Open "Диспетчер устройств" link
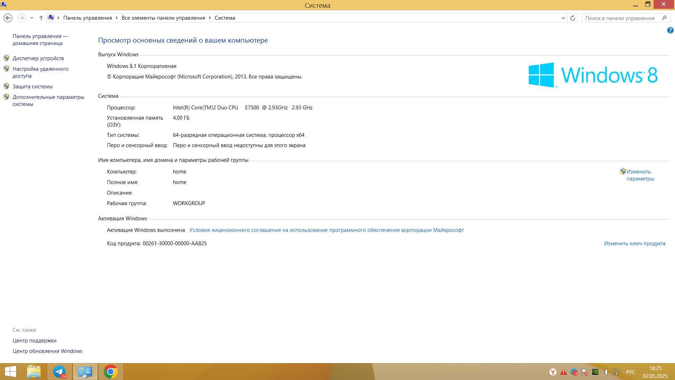 pyautogui.click(x=38, y=58)
